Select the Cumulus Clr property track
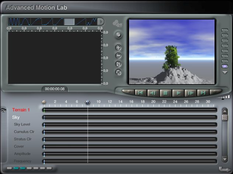233x174 pixels. 24,132
